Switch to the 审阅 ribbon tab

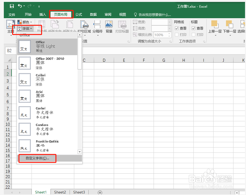tap(108, 15)
